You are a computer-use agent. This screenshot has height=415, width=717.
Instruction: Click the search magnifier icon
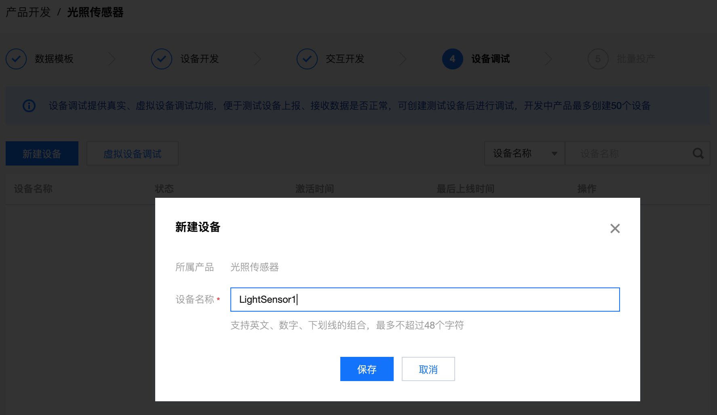click(698, 153)
